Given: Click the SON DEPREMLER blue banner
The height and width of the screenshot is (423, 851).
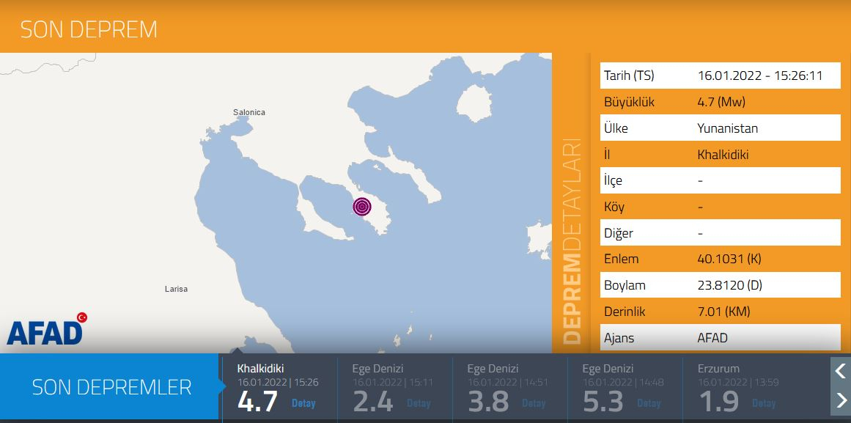Looking at the screenshot, I should (x=111, y=387).
